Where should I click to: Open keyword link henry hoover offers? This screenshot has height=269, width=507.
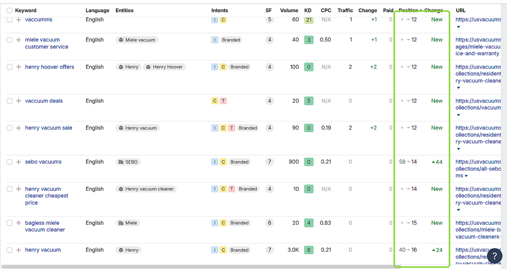pos(50,67)
